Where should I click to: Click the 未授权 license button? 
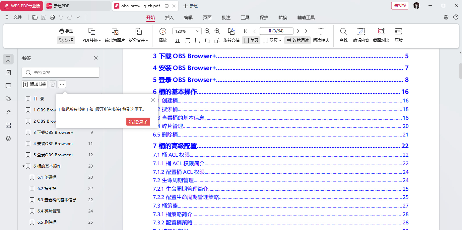click(x=400, y=6)
